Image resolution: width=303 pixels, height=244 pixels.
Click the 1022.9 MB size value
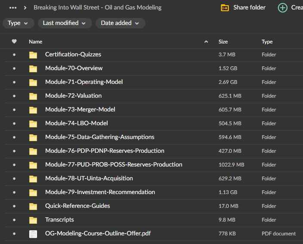pos(231,165)
